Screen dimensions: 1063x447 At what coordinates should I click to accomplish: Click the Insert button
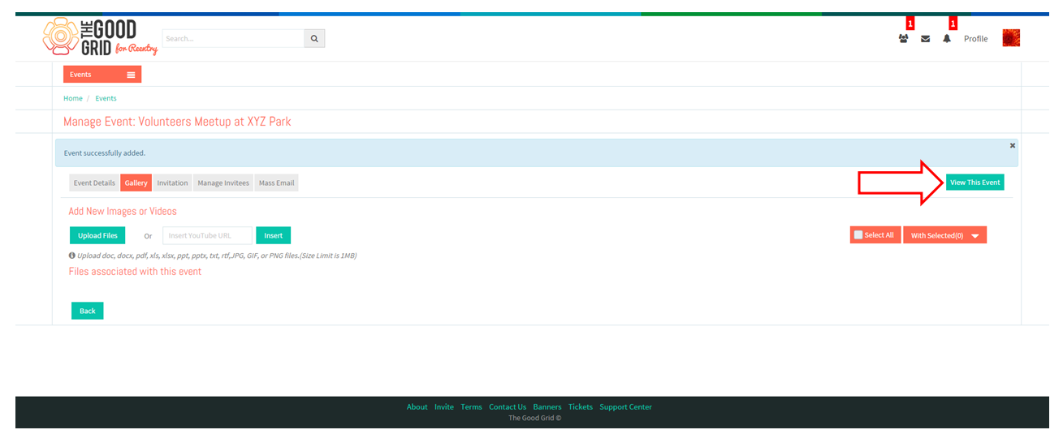click(273, 235)
